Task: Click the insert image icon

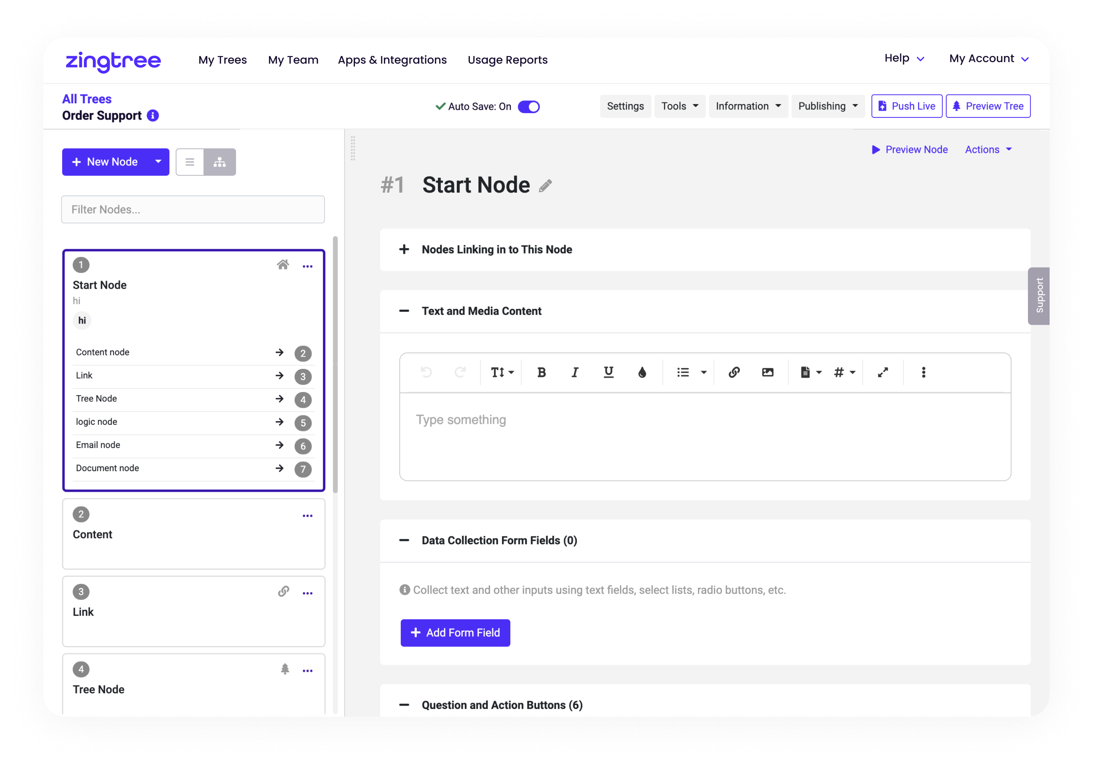Action: pyautogui.click(x=767, y=373)
